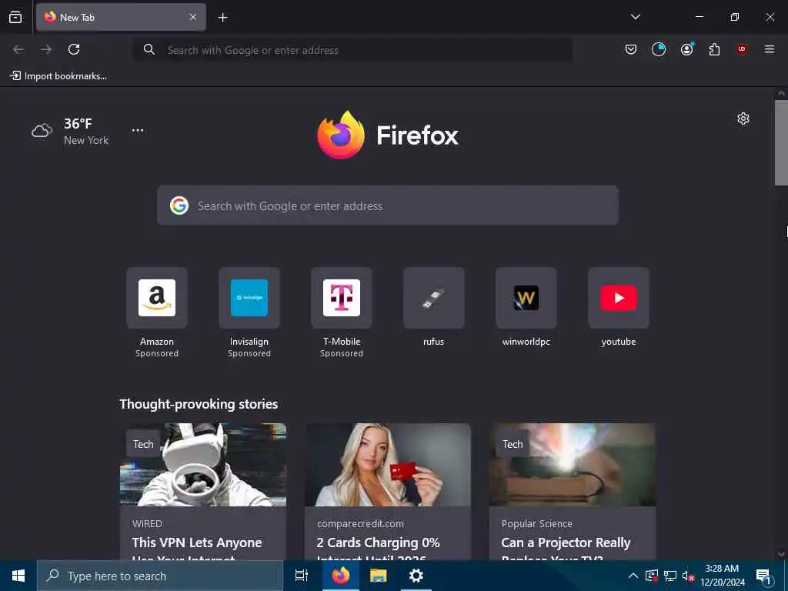Screen dimensions: 788x591
Task: Open Save to Pocket toolbar icon
Action: (631, 49)
